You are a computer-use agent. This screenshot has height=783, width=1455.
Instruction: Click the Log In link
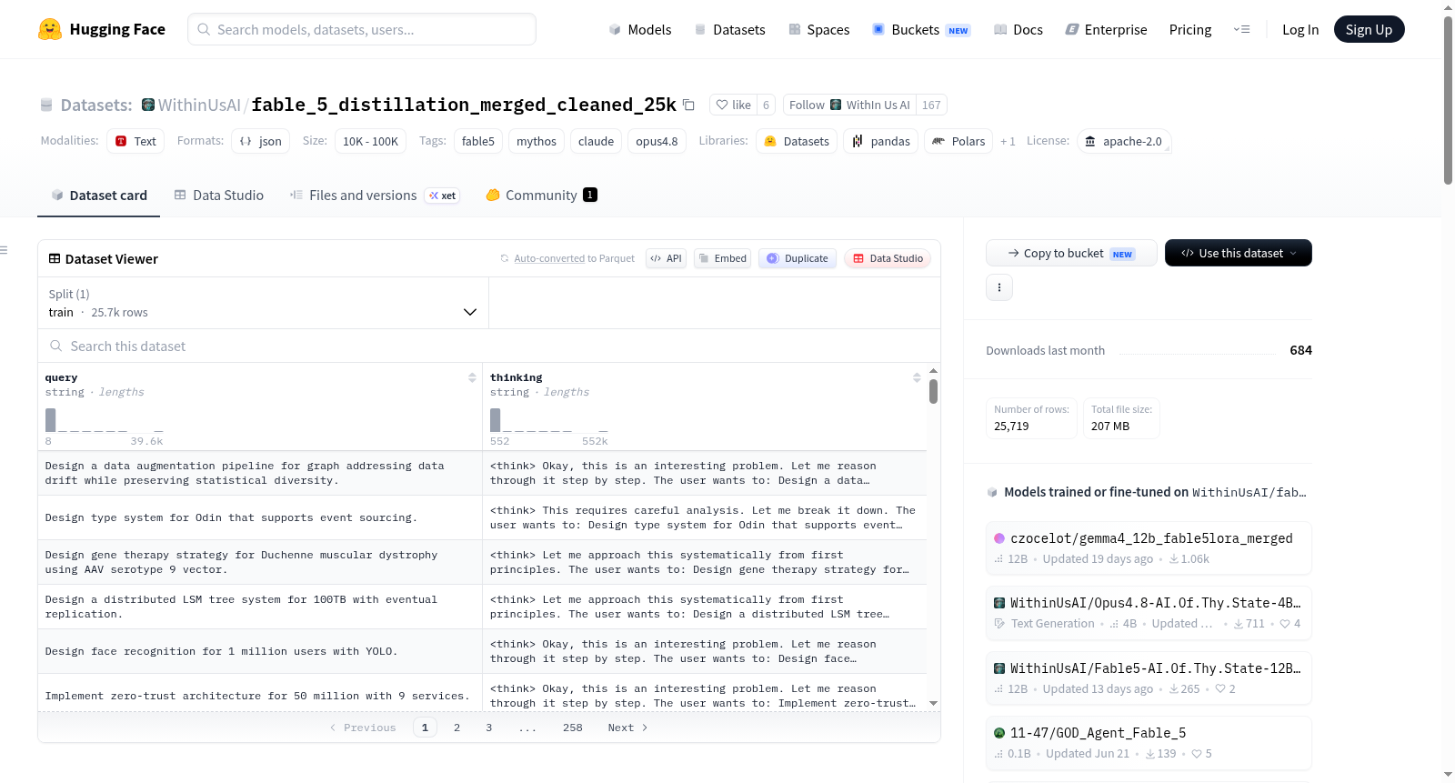click(1300, 29)
